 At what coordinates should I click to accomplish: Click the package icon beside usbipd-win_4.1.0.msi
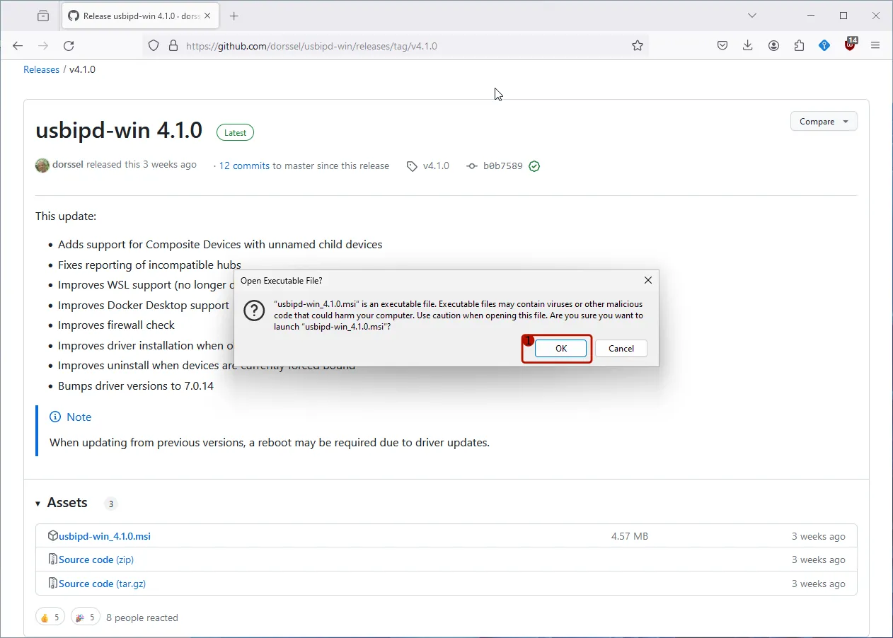point(53,535)
